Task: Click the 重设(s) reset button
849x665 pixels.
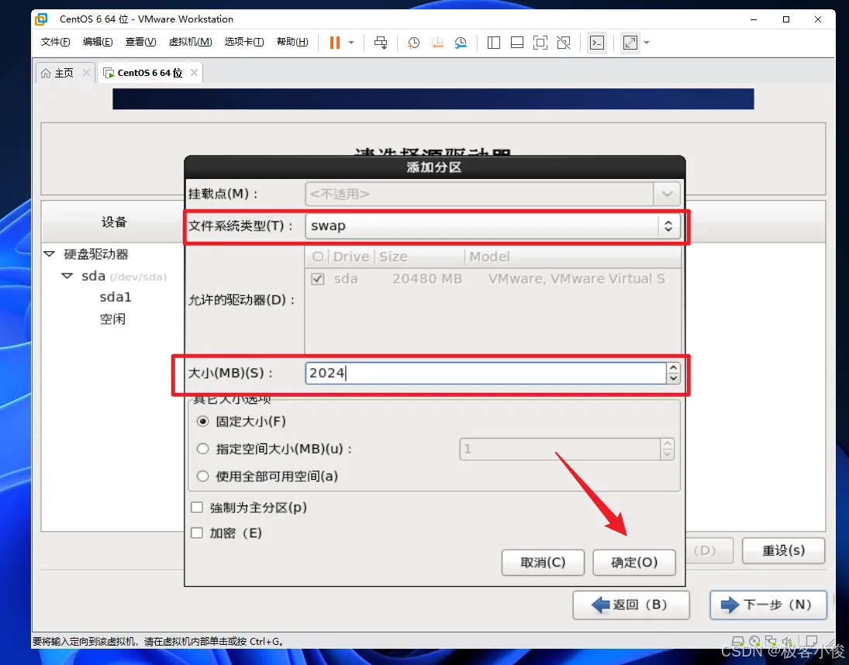Action: tap(784, 551)
